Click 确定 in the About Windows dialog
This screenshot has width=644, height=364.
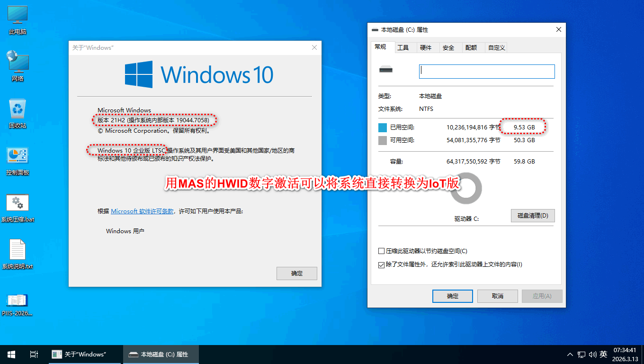pyautogui.click(x=297, y=273)
